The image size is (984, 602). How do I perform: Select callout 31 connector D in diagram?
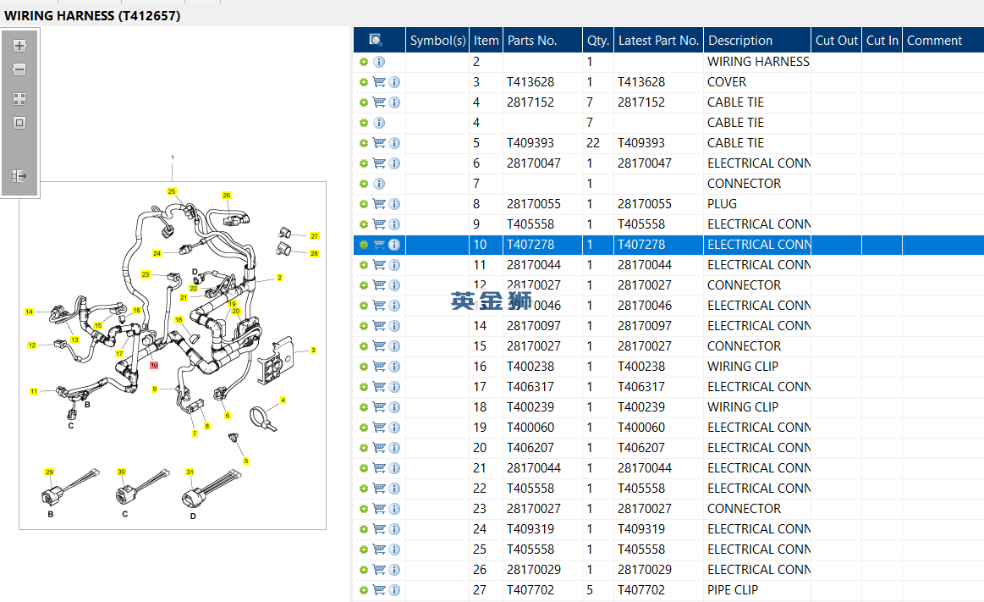(x=190, y=472)
